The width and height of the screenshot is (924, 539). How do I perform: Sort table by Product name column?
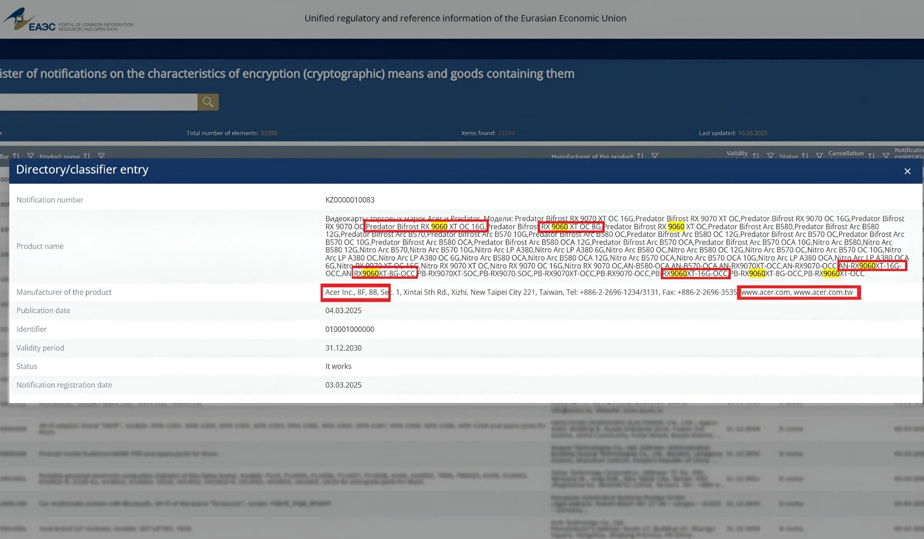click(x=87, y=156)
